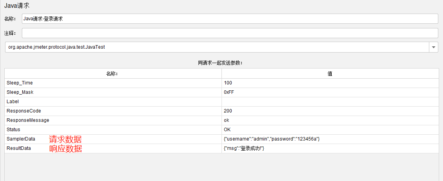The height and width of the screenshot is (181, 443).
Task: Select the 值 column header
Action: [330, 74]
